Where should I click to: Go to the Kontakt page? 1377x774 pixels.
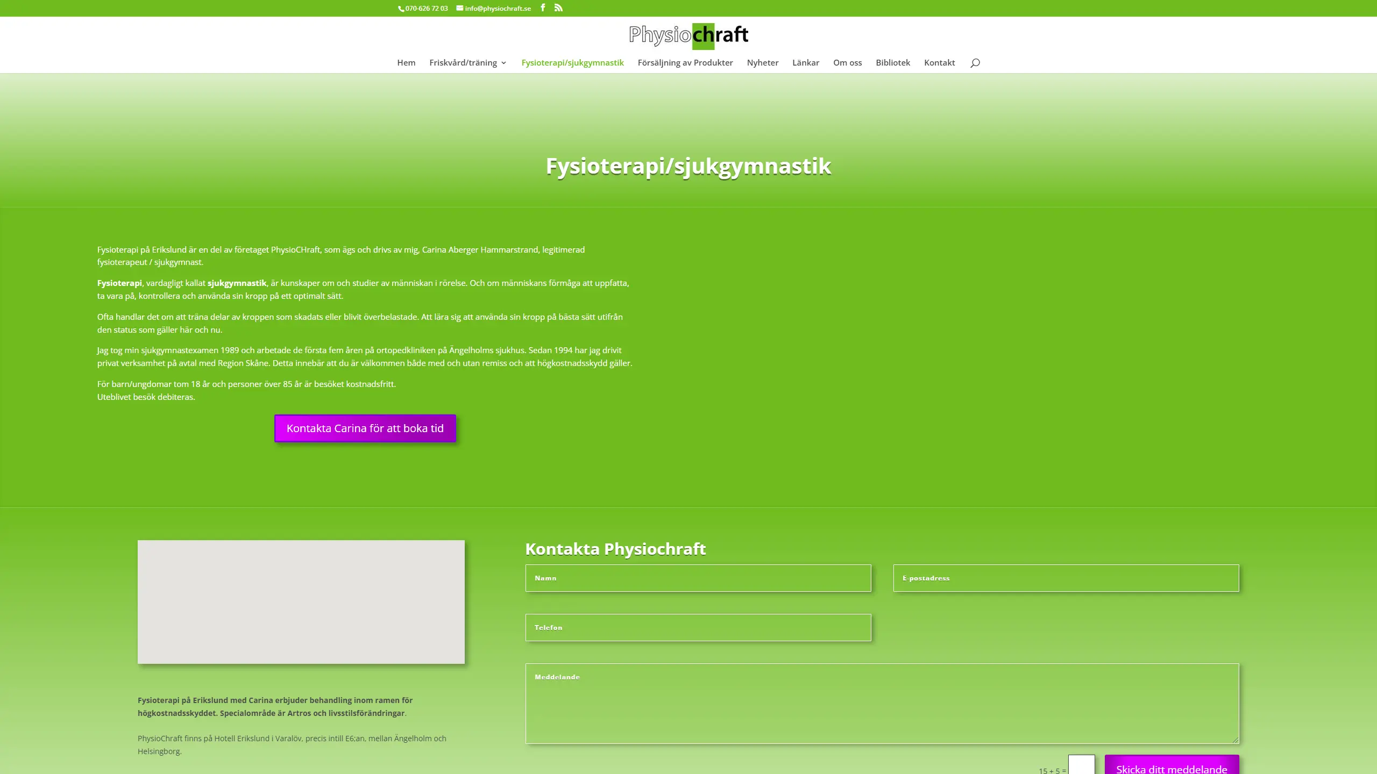939,62
